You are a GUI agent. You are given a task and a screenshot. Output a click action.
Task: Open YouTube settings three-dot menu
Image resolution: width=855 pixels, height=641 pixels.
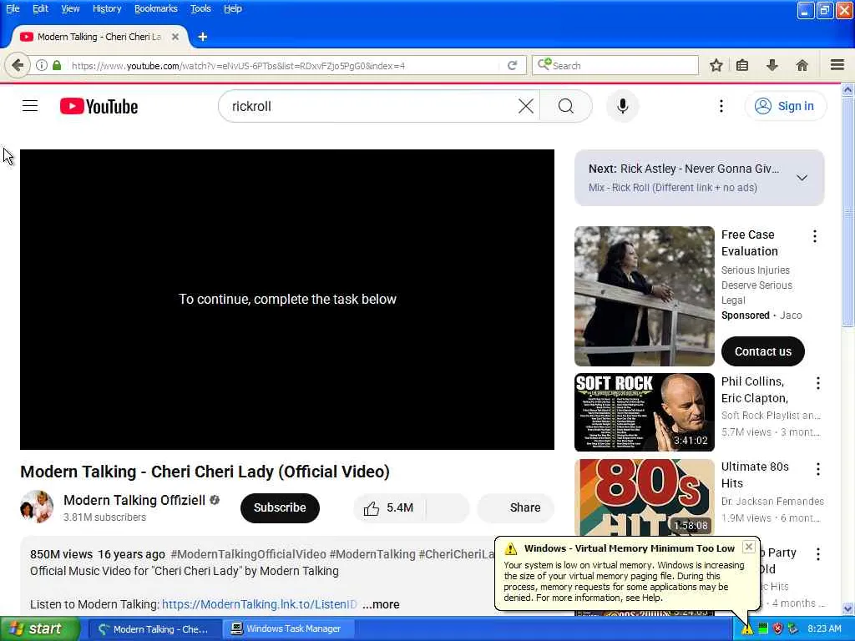coord(721,106)
